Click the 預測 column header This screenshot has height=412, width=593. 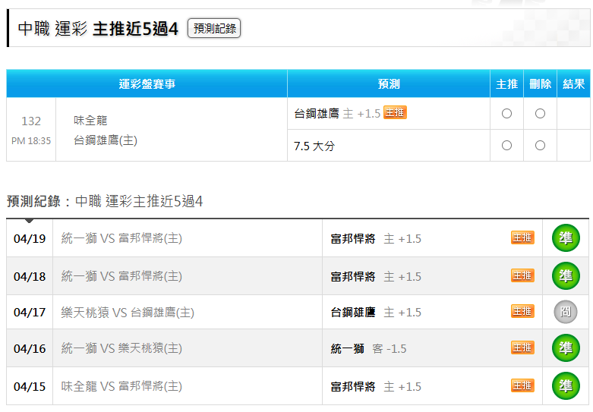pyautogui.click(x=388, y=84)
